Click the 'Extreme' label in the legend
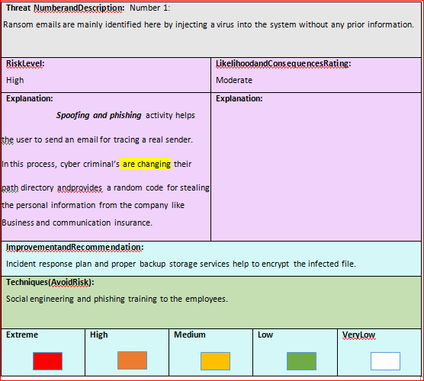Screen dimensions: 424x381 pos(22,335)
